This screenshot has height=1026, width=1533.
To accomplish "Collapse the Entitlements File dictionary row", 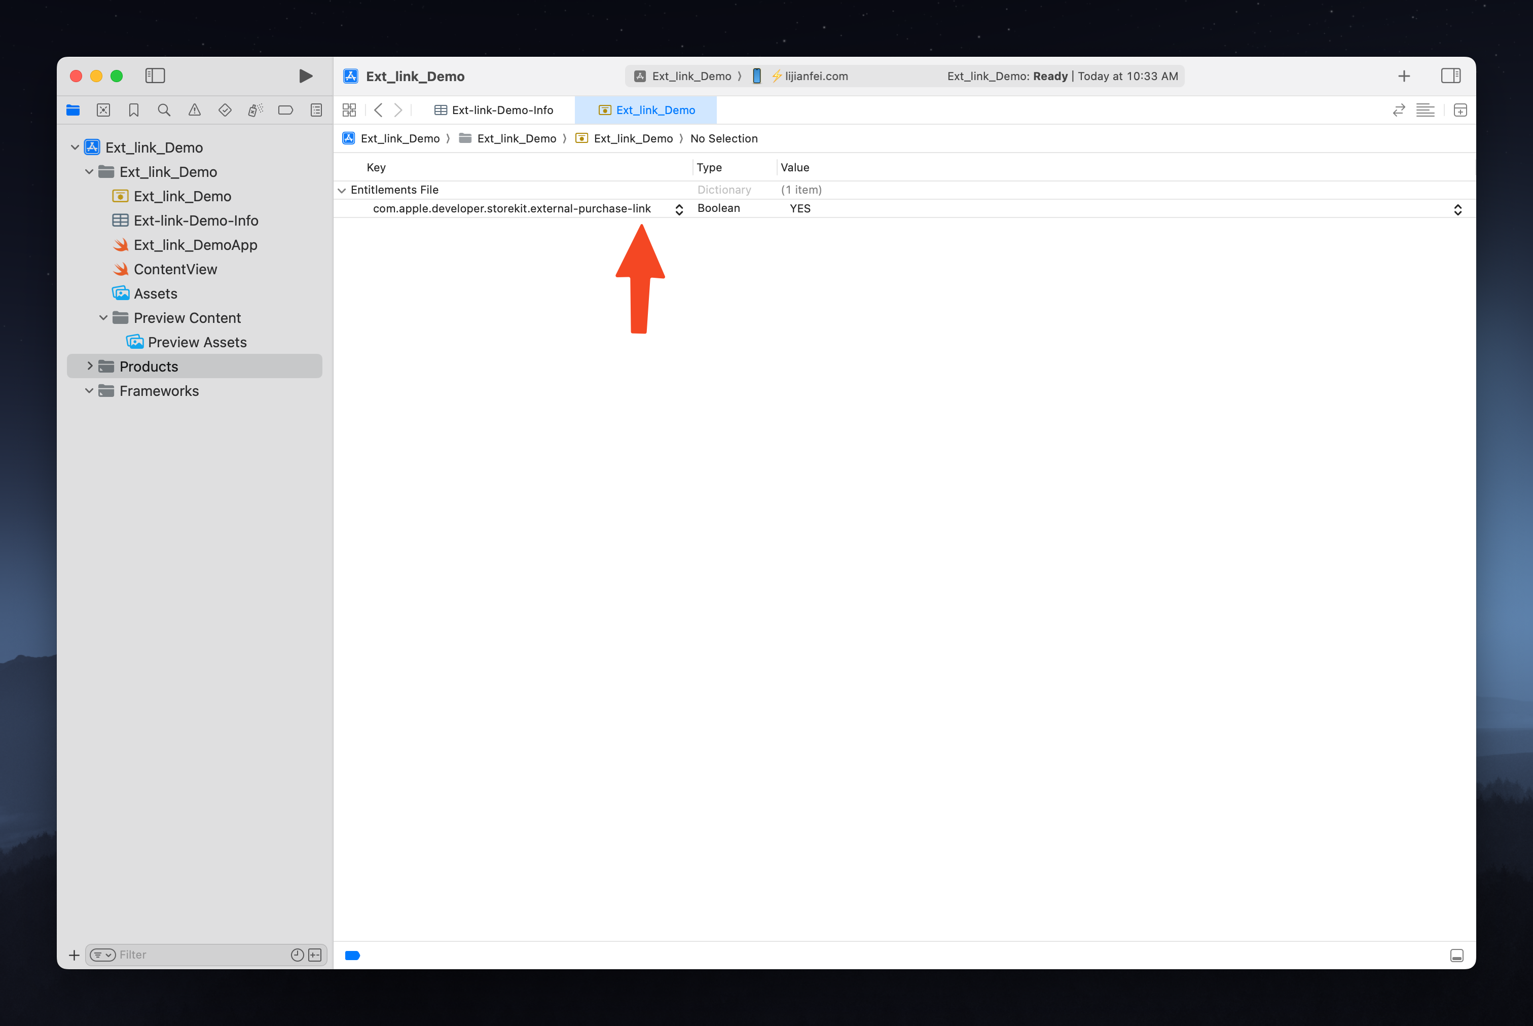I will click(x=342, y=191).
